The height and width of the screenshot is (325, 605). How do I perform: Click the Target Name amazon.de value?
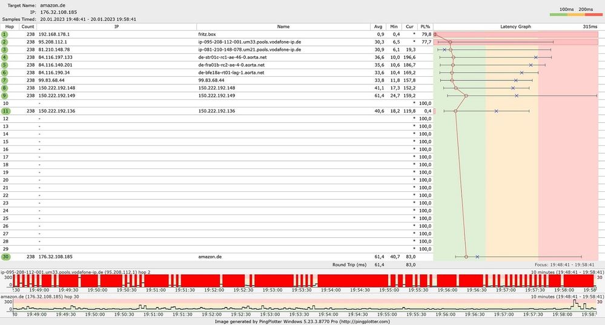(53, 5)
